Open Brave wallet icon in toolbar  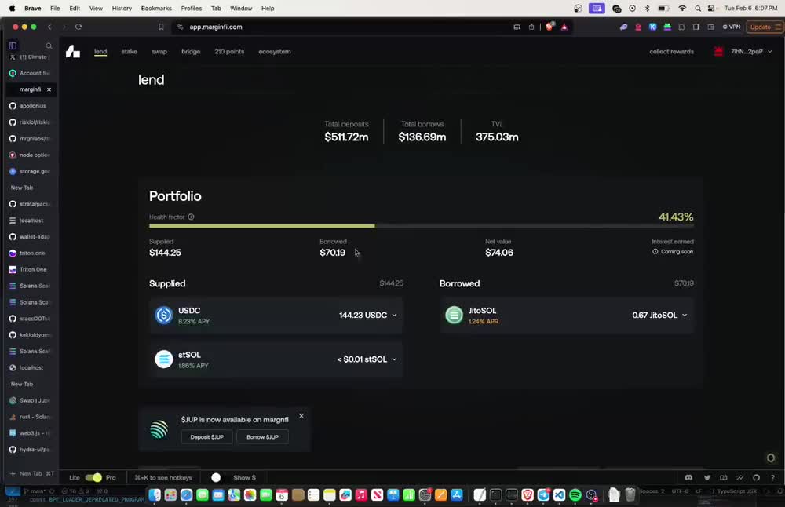tap(710, 27)
